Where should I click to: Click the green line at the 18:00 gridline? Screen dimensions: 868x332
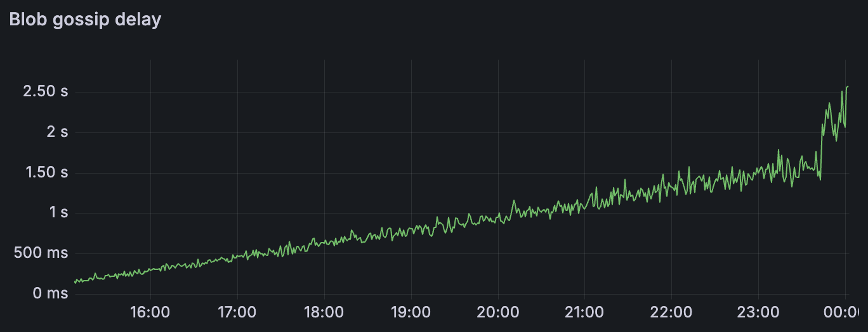point(324,242)
